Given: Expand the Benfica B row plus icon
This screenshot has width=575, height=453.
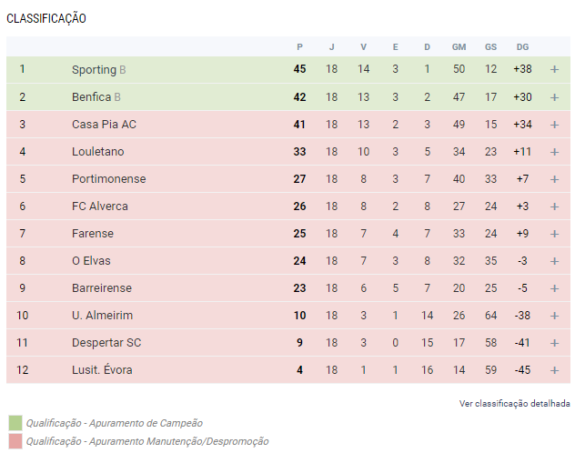Looking at the screenshot, I should point(554,97).
